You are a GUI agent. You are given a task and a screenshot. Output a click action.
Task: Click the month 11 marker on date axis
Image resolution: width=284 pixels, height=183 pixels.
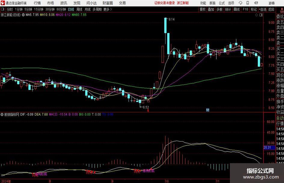(218, 181)
